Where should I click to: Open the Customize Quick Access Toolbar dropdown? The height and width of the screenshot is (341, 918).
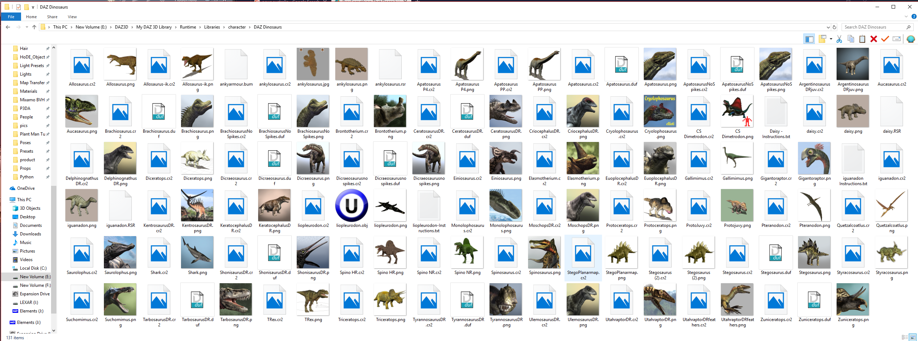pos(33,7)
